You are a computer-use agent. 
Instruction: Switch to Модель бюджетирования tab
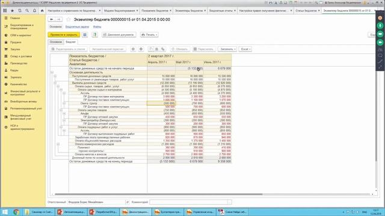(120, 11)
